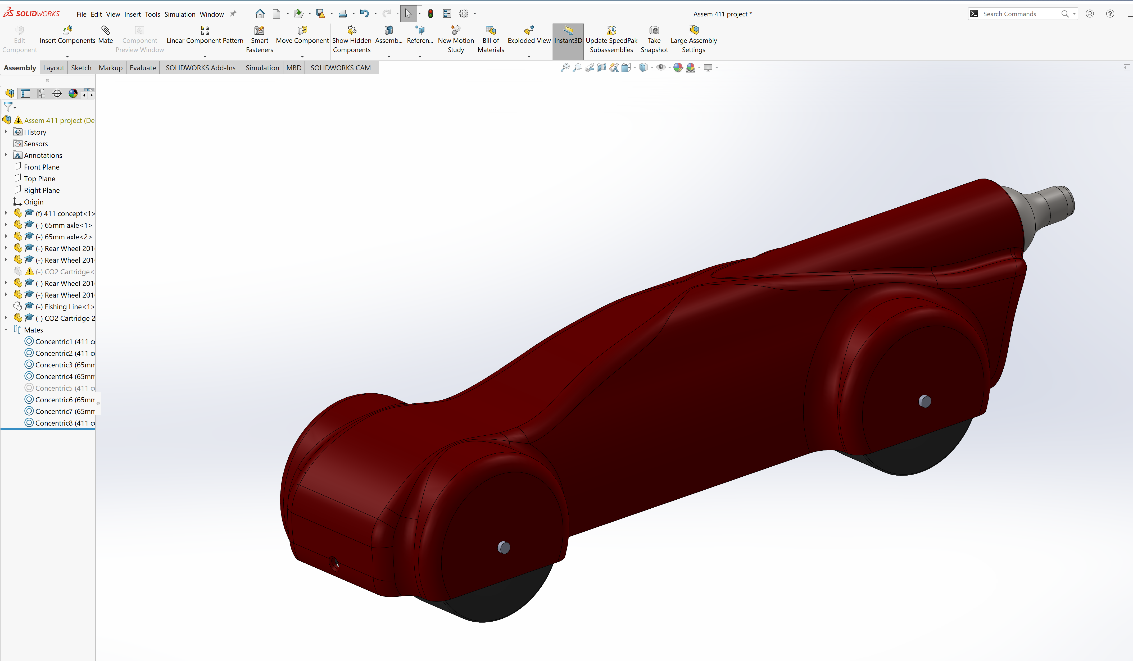Viewport: 1133px width, 661px height.
Task: Click Zoom to Fit icon
Action: 565,67
